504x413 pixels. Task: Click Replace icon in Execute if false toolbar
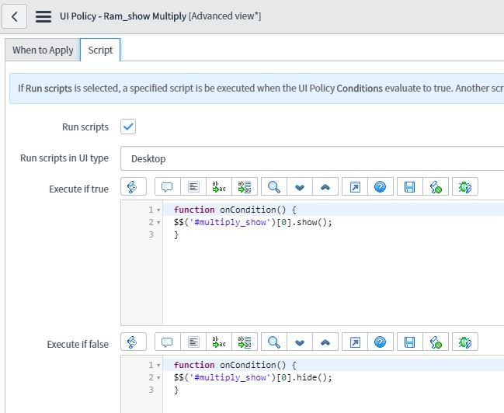[x=219, y=342]
